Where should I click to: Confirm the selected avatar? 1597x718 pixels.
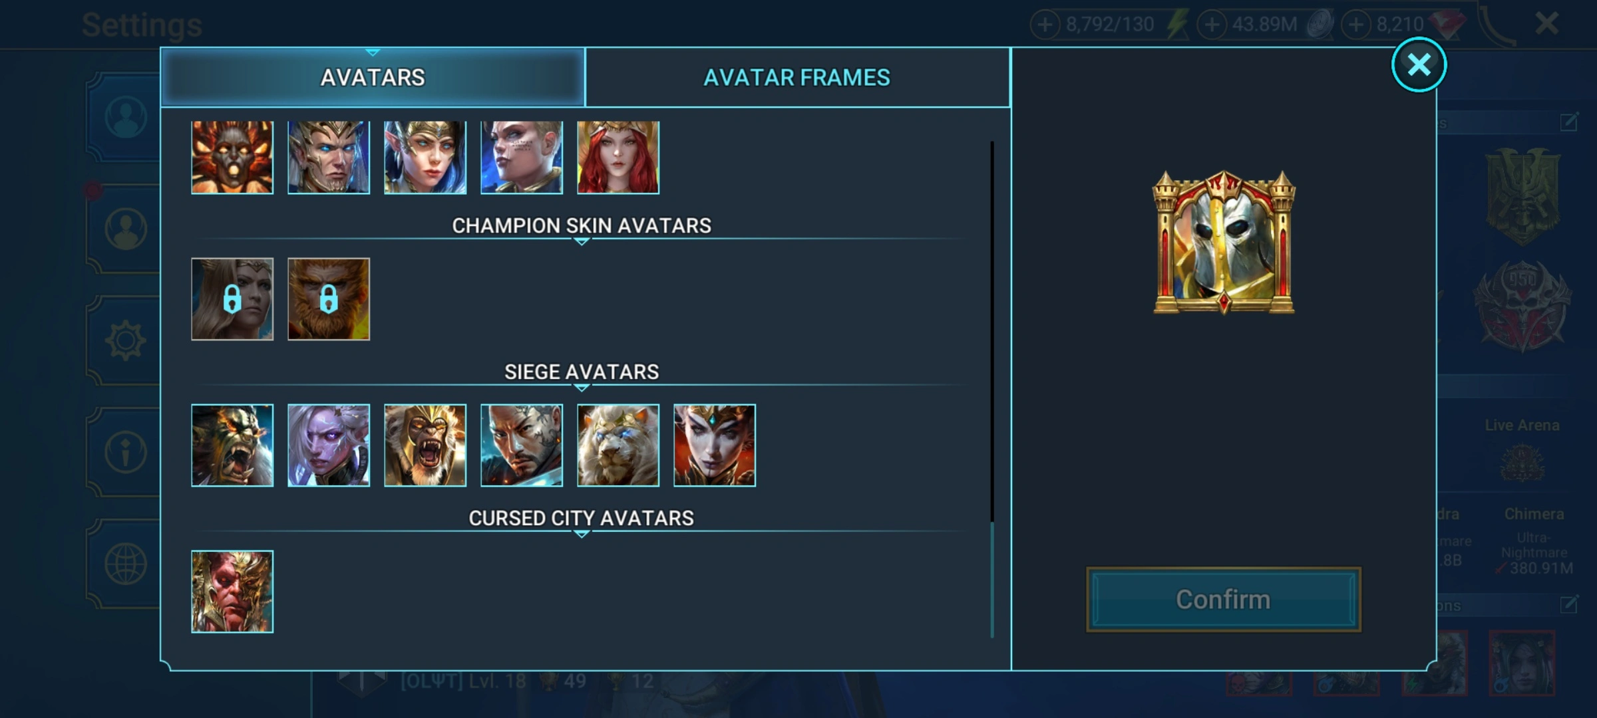coord(1224,600)
